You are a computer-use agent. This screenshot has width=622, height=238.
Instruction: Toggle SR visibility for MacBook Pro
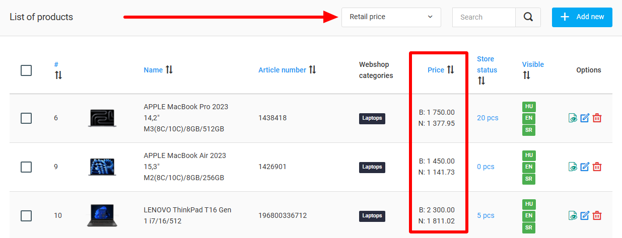pyautogui.click(x=529, y=130)
